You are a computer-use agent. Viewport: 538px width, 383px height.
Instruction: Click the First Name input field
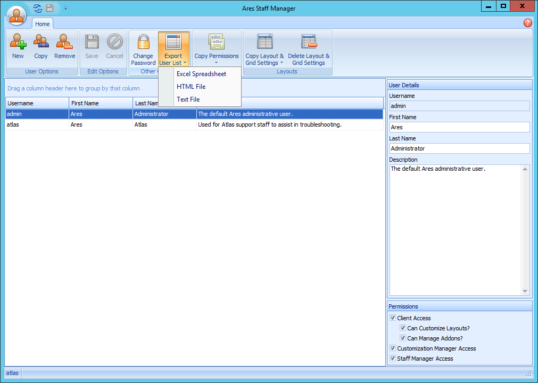pyautogui.click(x=459, y=127)
